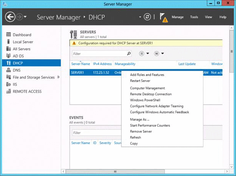This screenshot has height=176, width=236.
Task: Click the back navigation arrow button
Action: (x=10, y=17)
